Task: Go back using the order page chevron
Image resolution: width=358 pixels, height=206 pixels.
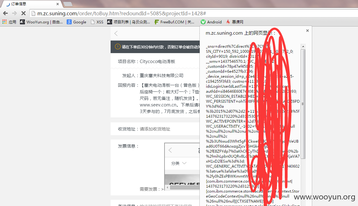Action: point(116,33)
